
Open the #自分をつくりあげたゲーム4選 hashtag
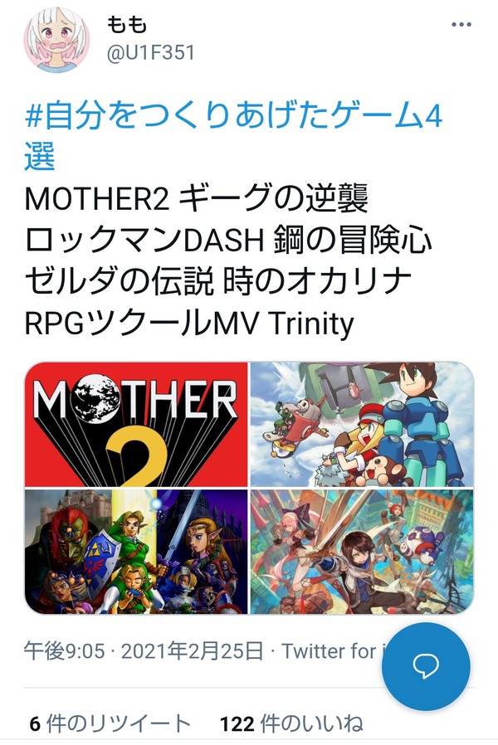point(233,136)
